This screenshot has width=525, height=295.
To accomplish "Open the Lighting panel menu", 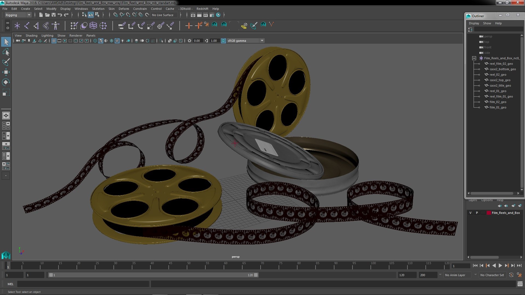I will [x=47, y=36].
